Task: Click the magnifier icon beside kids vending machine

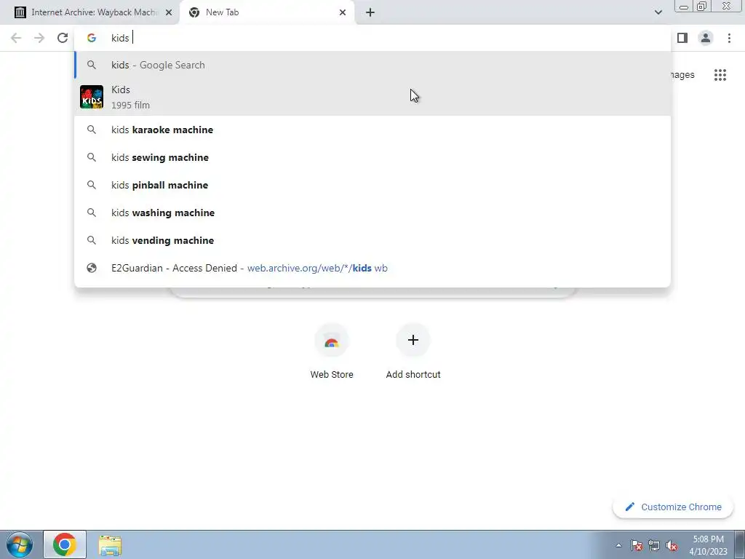Action: [x=92, y=240]
